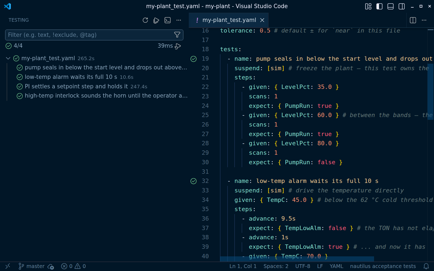Toggle the secondary side bar
This screenshot has width=434, height=271.
point(402,6)
